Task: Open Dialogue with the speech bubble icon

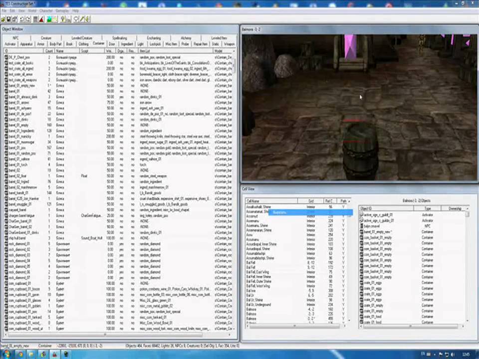Action: (x=76, y=19)
